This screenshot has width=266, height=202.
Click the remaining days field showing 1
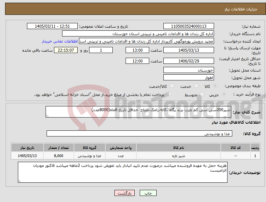point(101,50)
